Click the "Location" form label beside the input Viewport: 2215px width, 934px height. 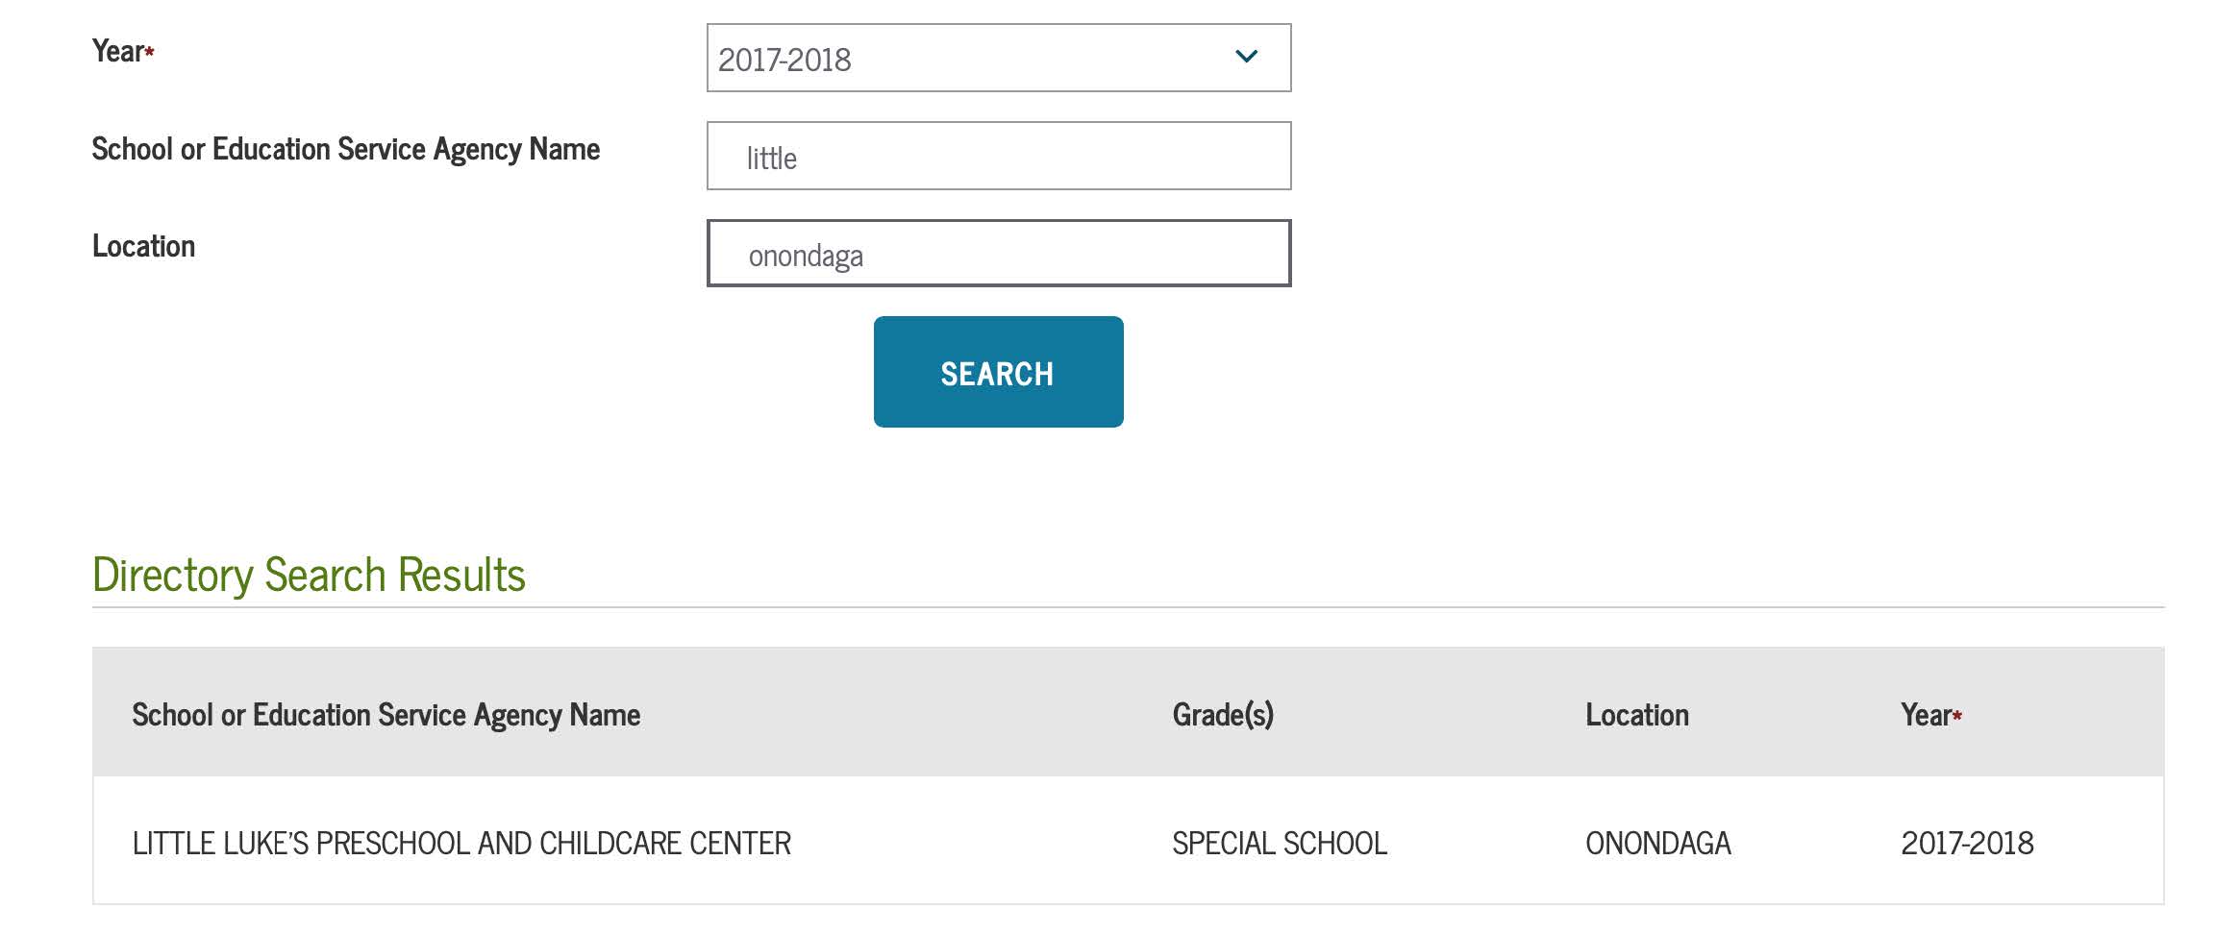point(143,246)
